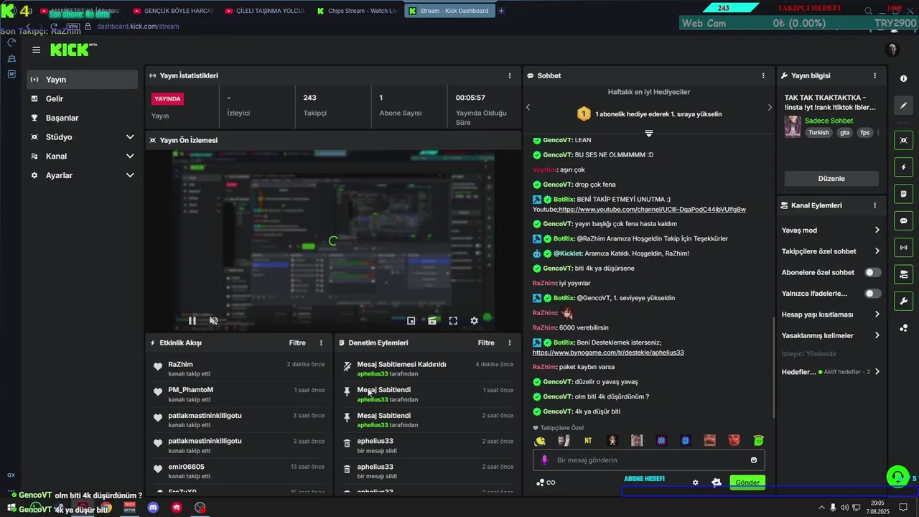Image resolution: width=919 pixels, height=517 pixels.
Task: Open the hamburger menu beside the Kick logo
Action: coord(36,50)
